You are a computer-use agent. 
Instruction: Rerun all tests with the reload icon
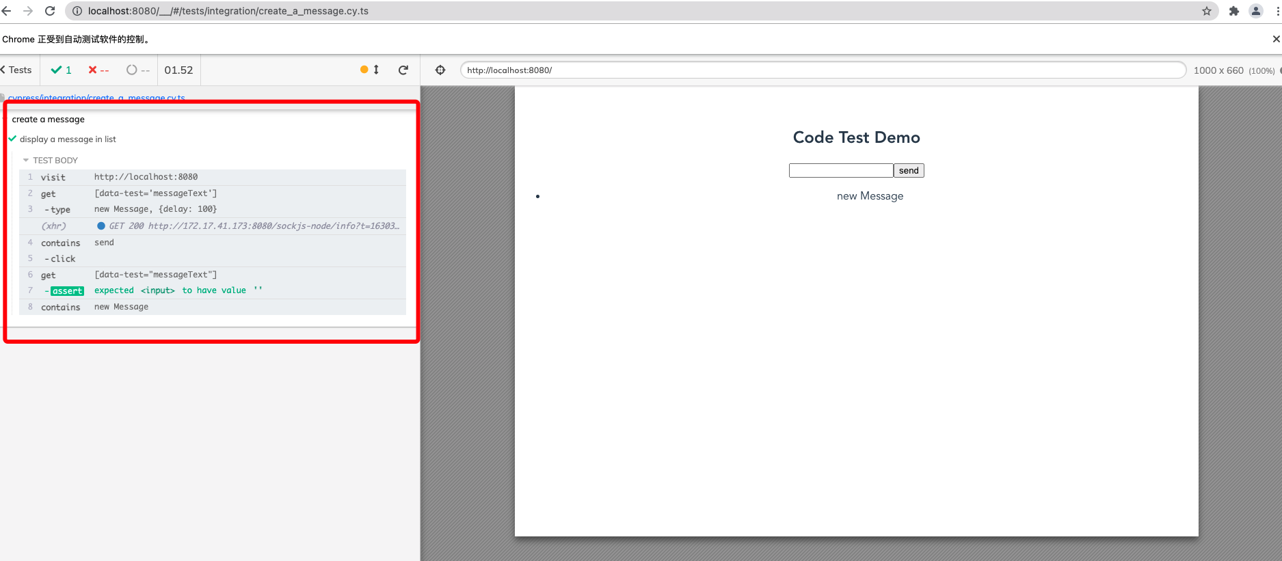403,70
